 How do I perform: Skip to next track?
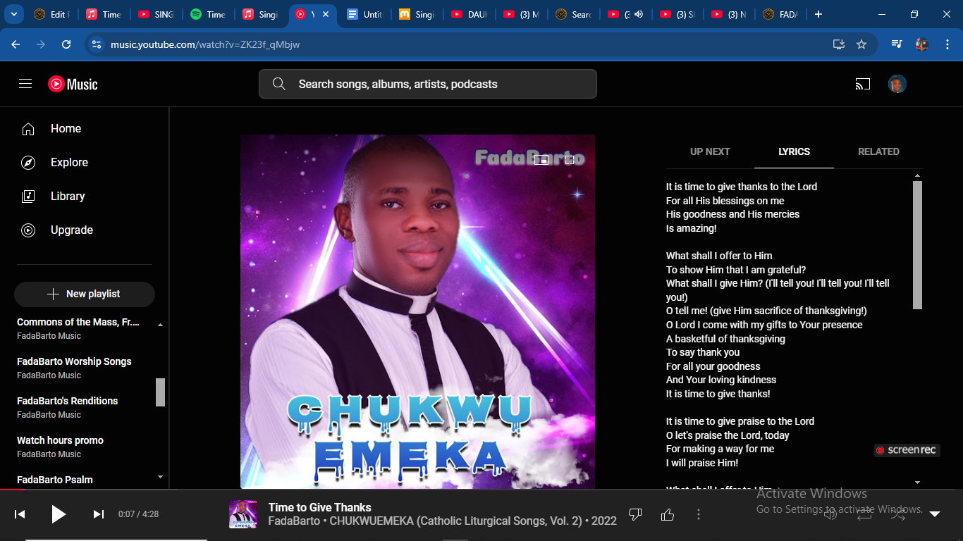point(99,514)
